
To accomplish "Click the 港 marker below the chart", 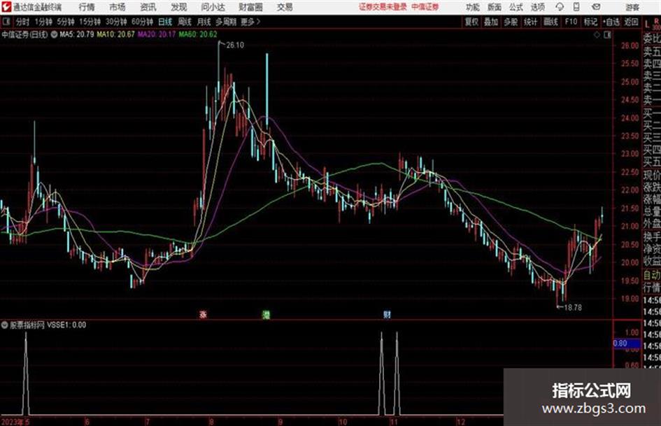I will tap(266, 314).
